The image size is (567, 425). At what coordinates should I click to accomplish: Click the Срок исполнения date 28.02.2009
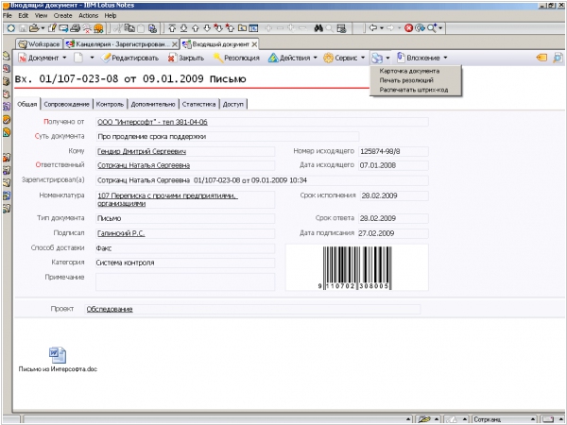(379, 195)
